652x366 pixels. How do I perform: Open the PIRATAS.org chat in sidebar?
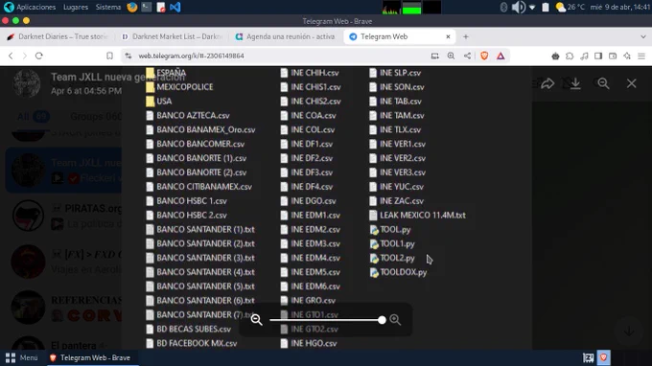64,216
